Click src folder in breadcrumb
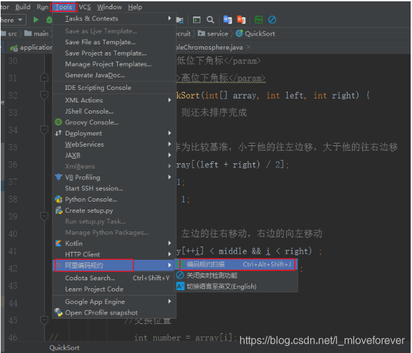The image size is (412, 353). point(9,34)
